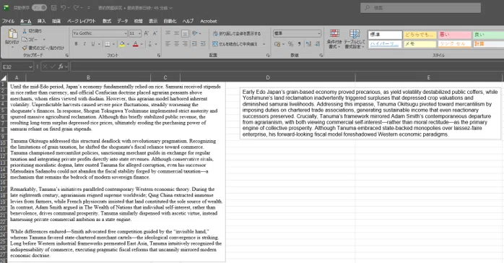Click the Comma Style icon

click(299, 44)
